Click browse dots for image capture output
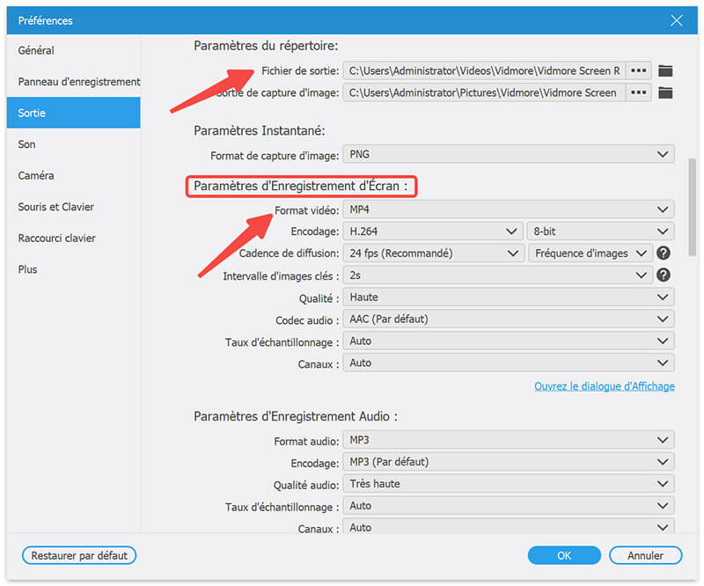The image size is (704, 586). (x=639, y=92)
